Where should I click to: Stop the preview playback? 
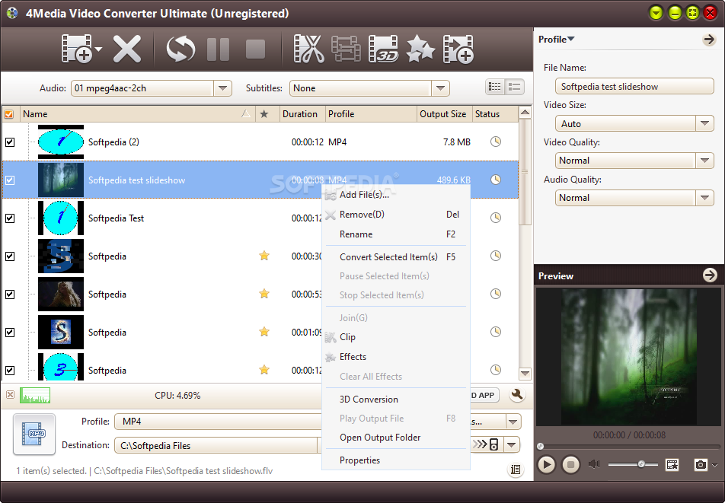point(571,464)
